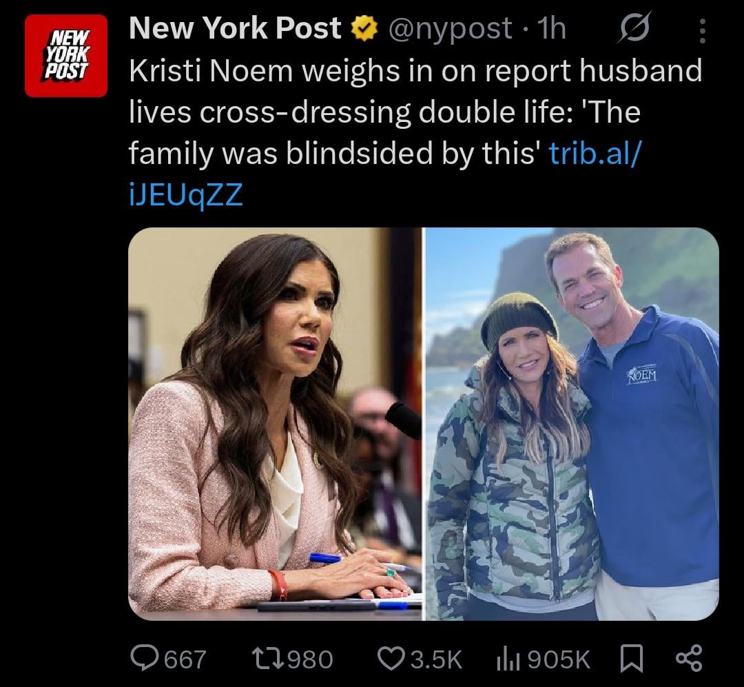Open the left hearing-room photo
This screenshot has height=687, width=744.
coord(275,424)
